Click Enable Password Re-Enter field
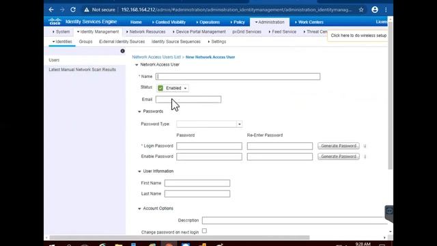Screen dimensions: 437x246 click(280, 156)
